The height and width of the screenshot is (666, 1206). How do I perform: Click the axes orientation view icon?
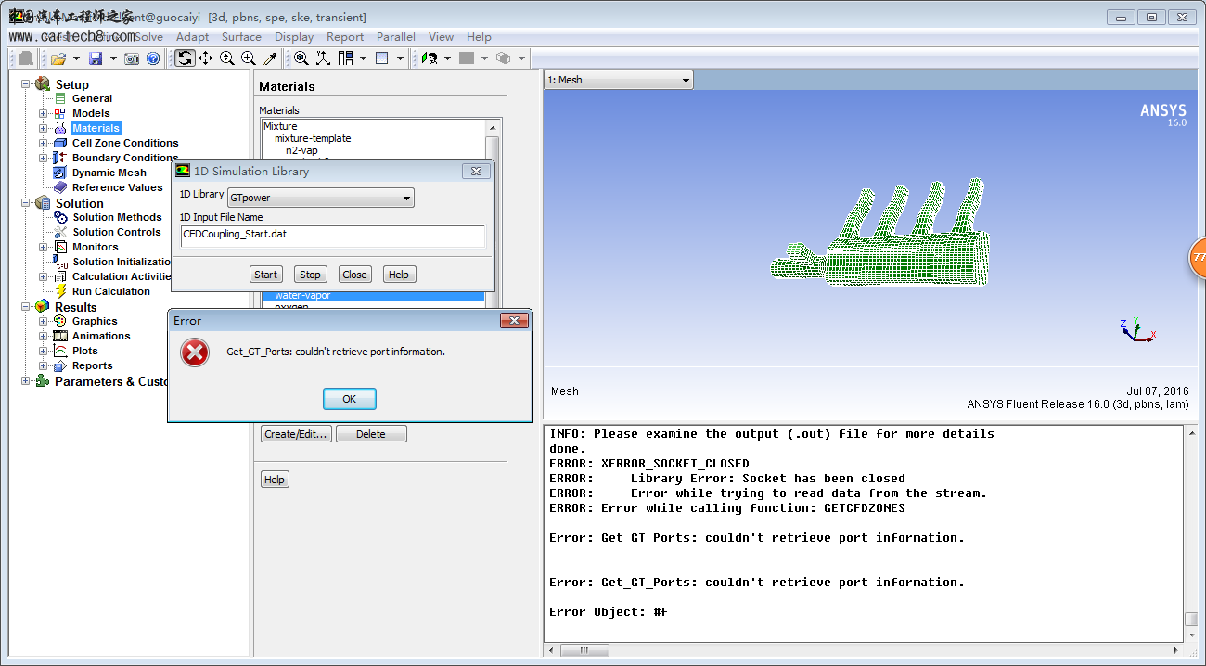point(323,58)
